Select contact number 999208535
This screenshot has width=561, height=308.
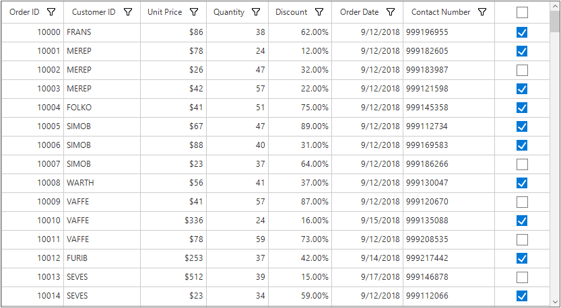coord(449,239)
